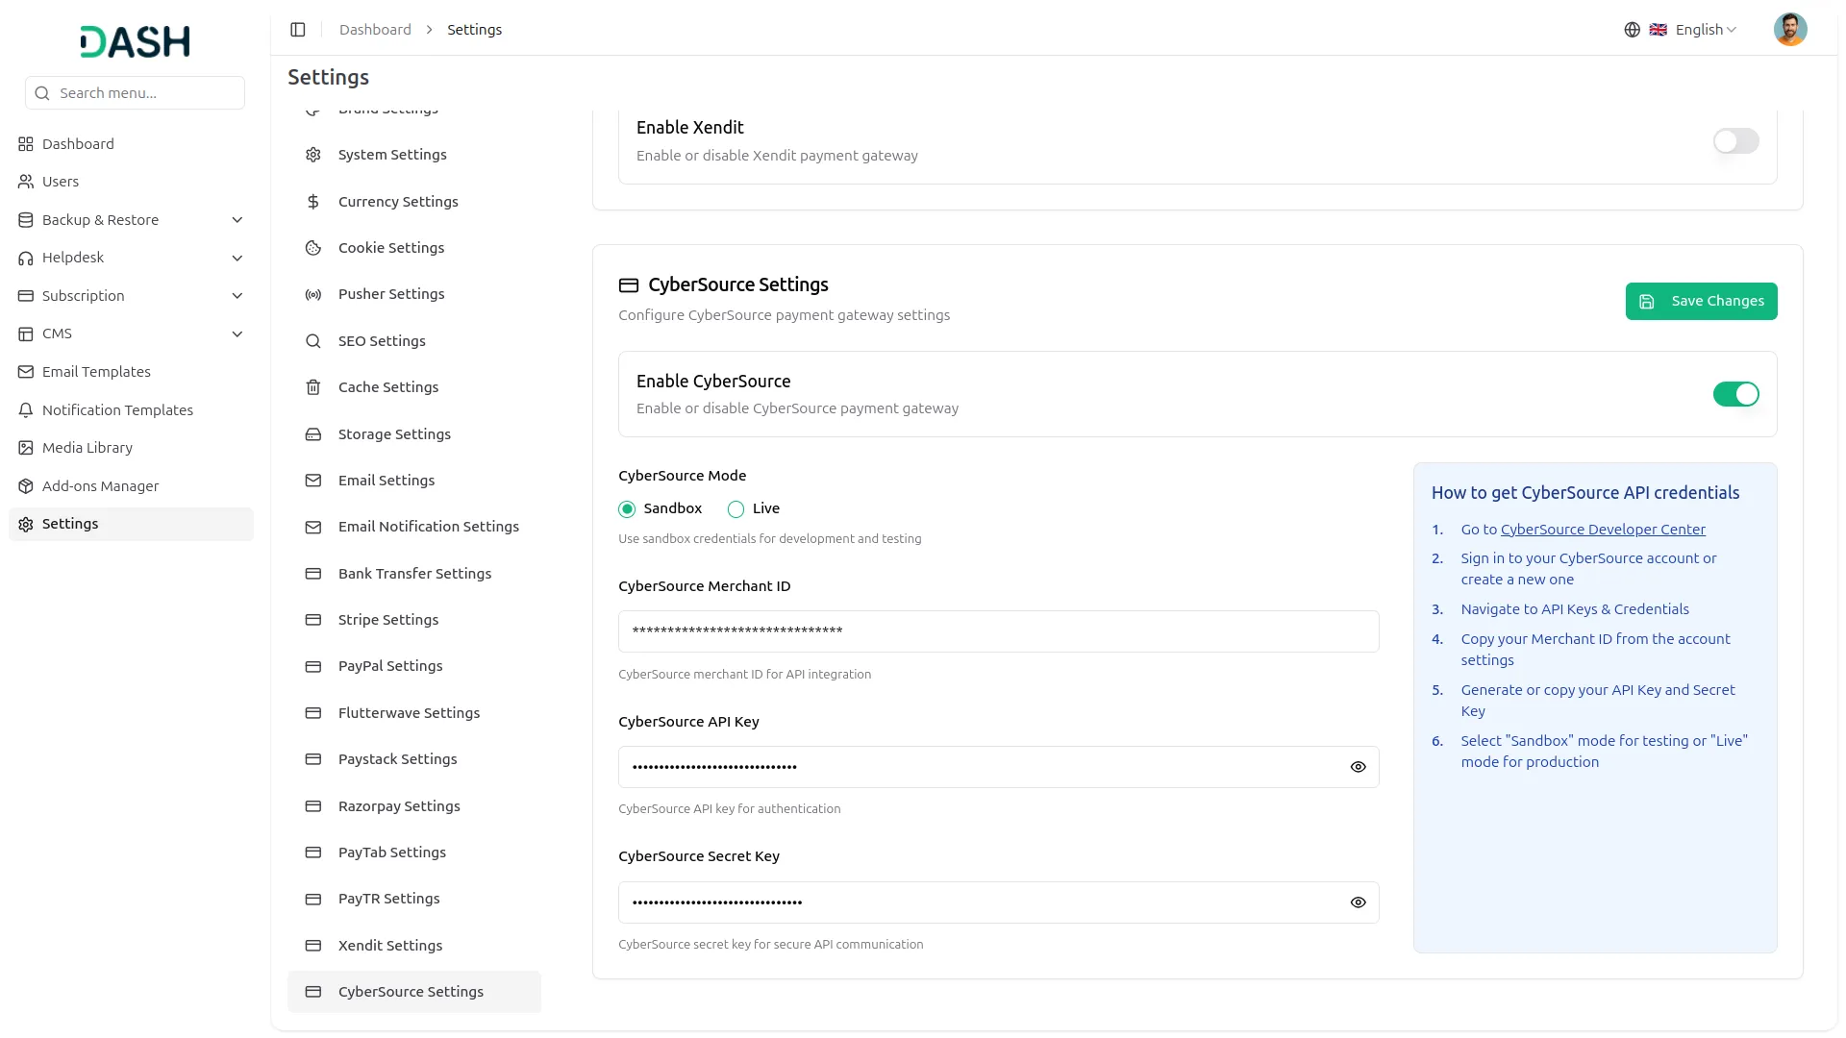Click the Stripe Settings card icon
Image resolution: width=1846 pixels, height=1038 pixels.
click(313, 620)
